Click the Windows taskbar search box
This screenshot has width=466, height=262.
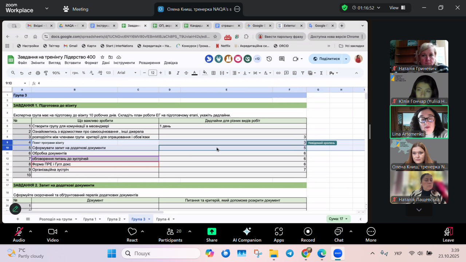click(161, 253)
